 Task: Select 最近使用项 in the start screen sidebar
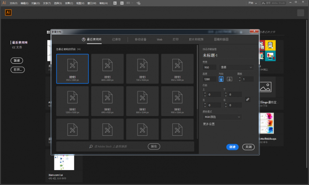[x=20, y=43]
